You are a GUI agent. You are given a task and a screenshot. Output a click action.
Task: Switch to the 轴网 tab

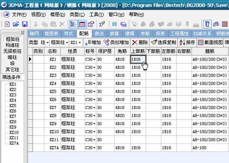34,34
